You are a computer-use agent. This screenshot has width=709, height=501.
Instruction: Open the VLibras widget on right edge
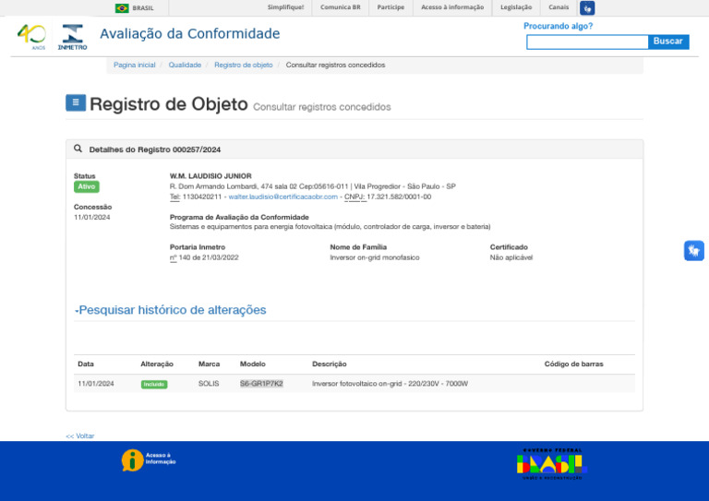(x=693, y=251)
